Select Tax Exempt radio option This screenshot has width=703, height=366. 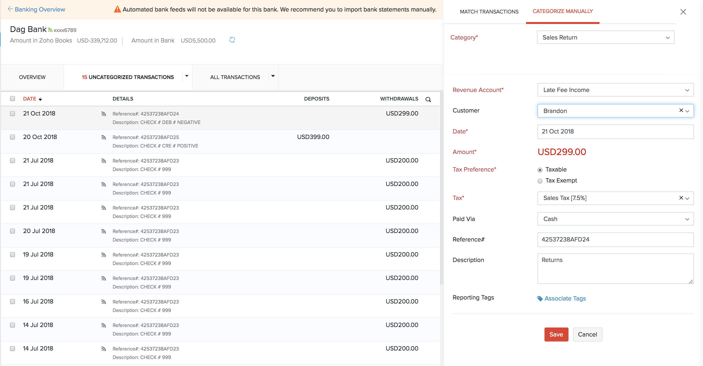click(539, 181)
